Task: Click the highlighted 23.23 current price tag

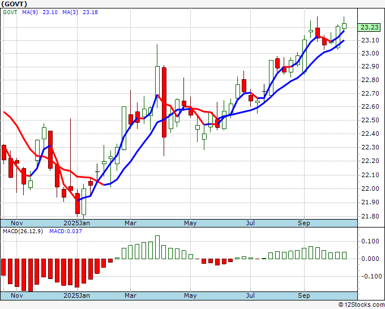Action: tap(369, 27)
